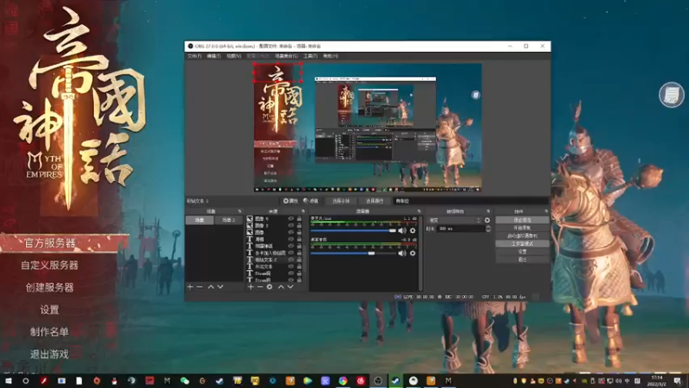
Task: Click 开始录制 to start recording
Action: [x=522, y=228]
